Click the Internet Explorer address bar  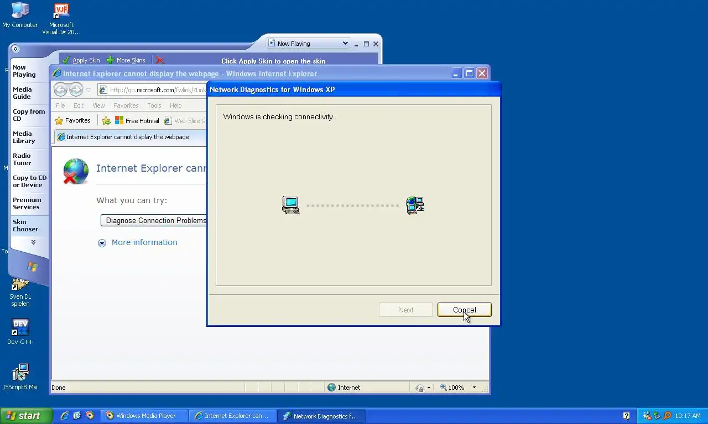pos(152,90)
